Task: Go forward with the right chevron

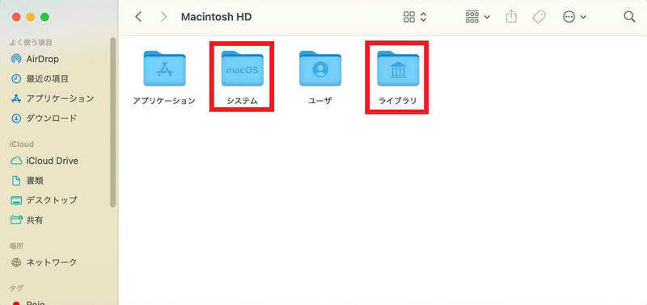Action: click(x=164, y=17)
